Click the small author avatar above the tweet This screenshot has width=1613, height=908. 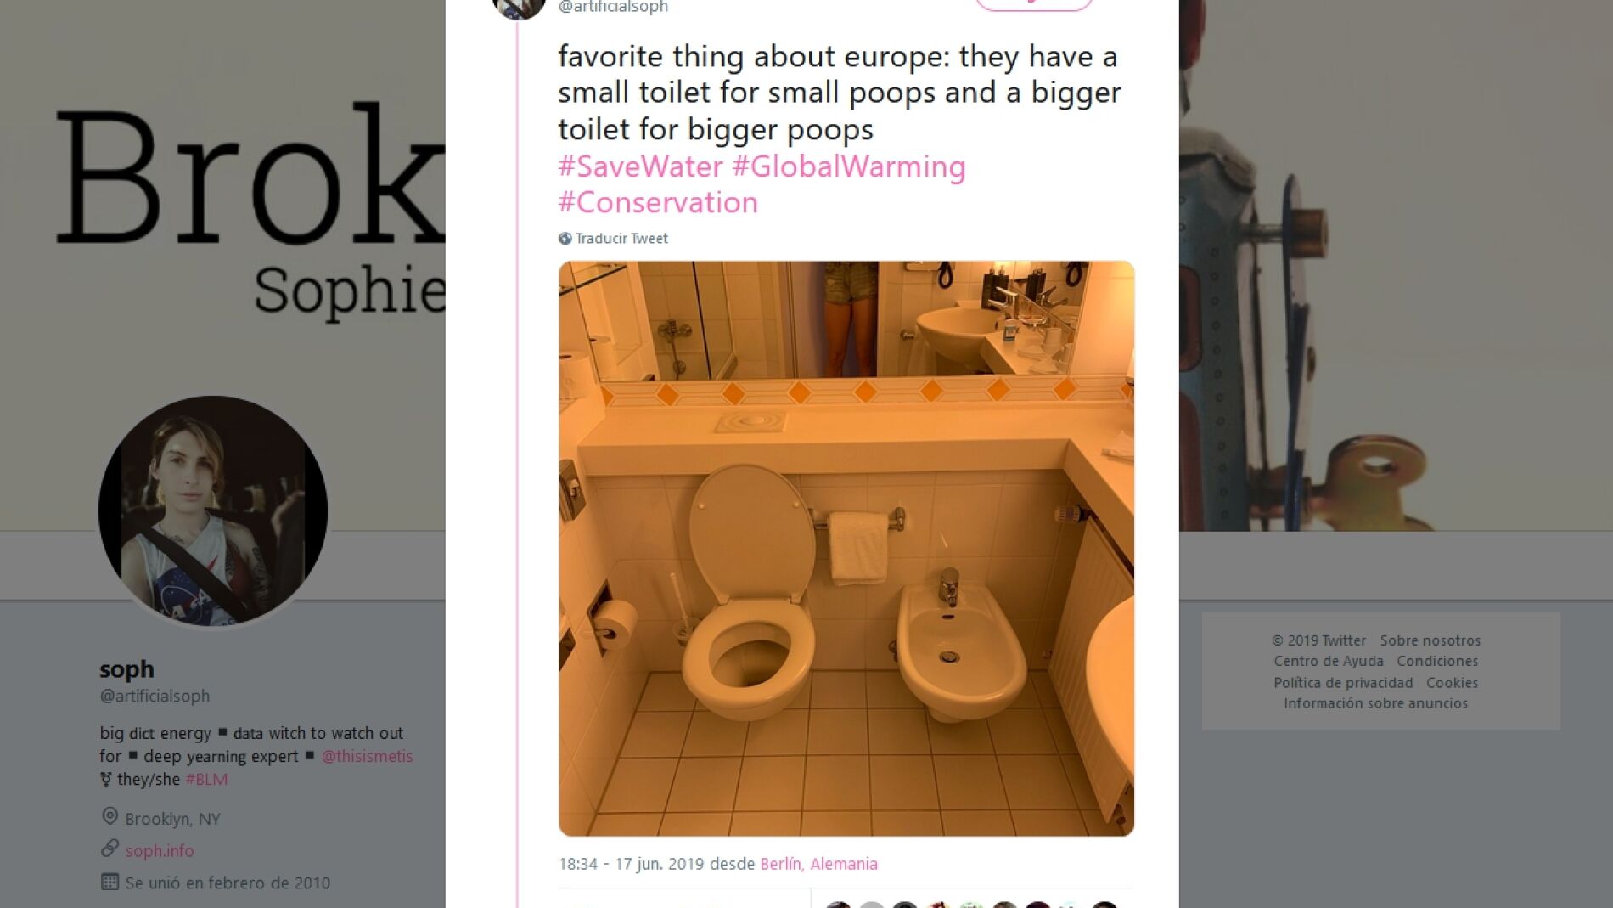[519, 7]
